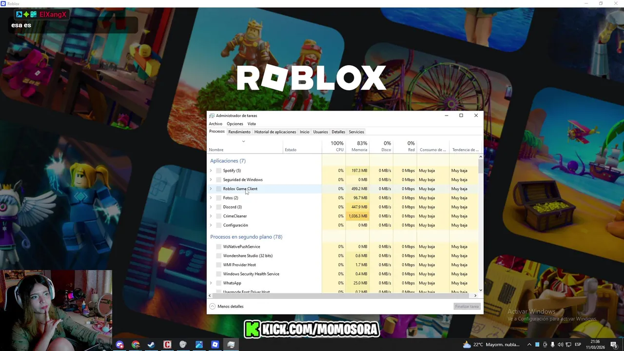Viewport: 624px width, 351px height.
Task: Select the WsNativePushService process
Action: coord(242,247)
